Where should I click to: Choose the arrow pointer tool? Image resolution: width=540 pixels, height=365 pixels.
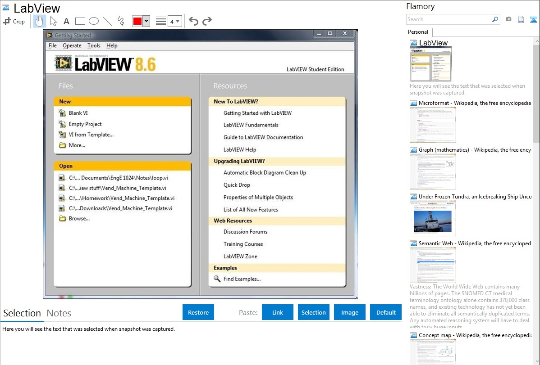[x=53, y=21]
